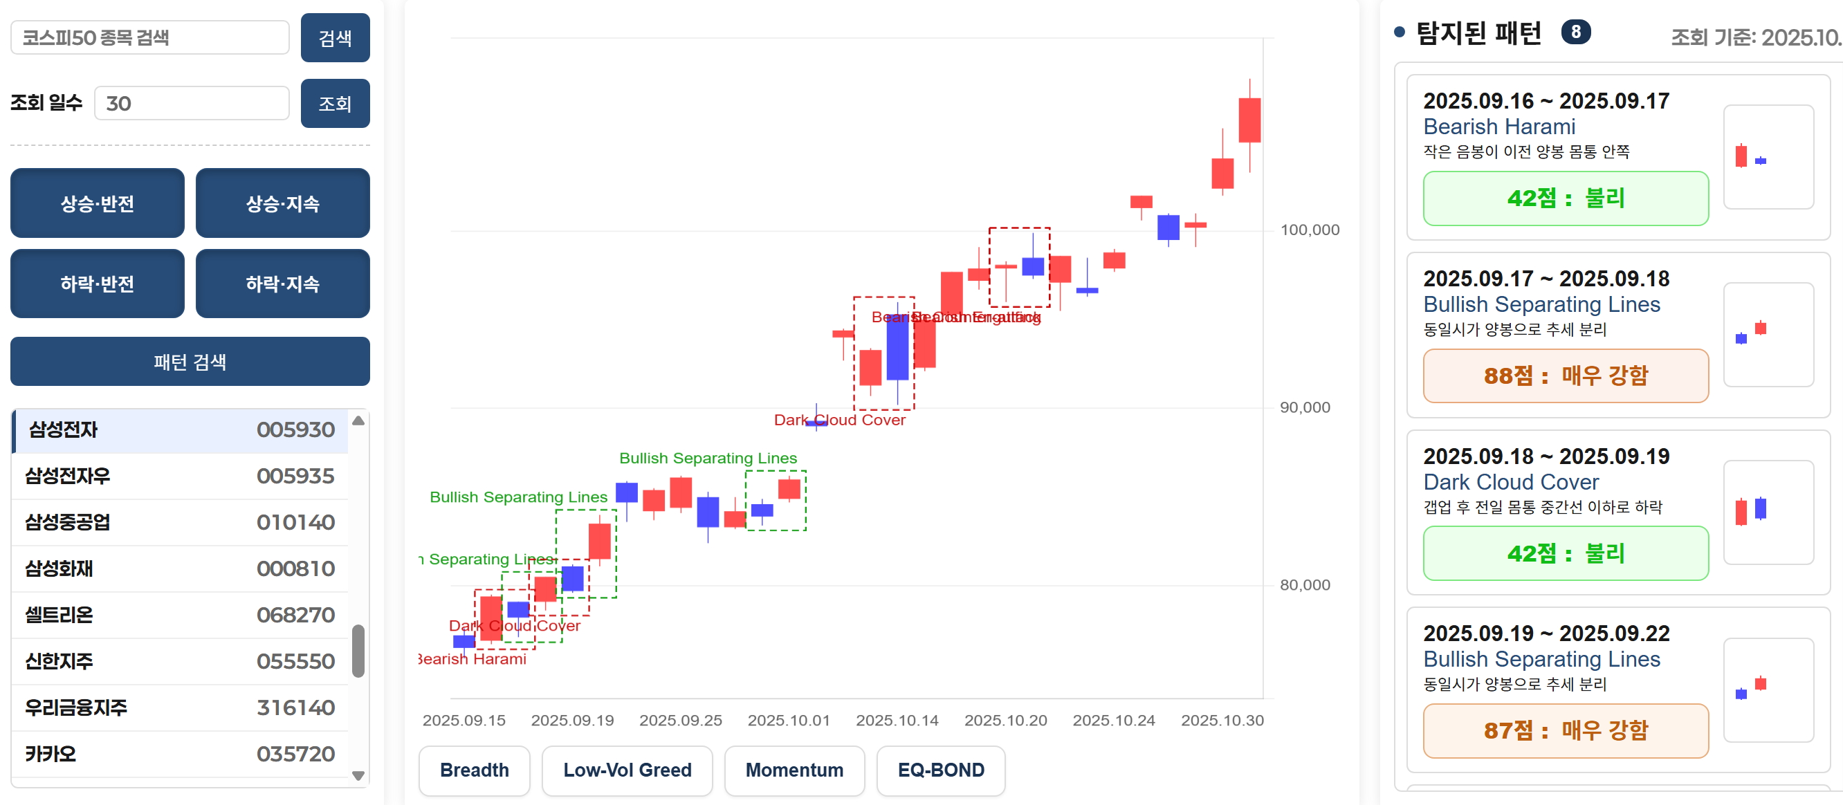The width and height of the screenshot is (1843, 805).
Task: Open the EQ-BOND view
Action: click(x=941, y=770)
